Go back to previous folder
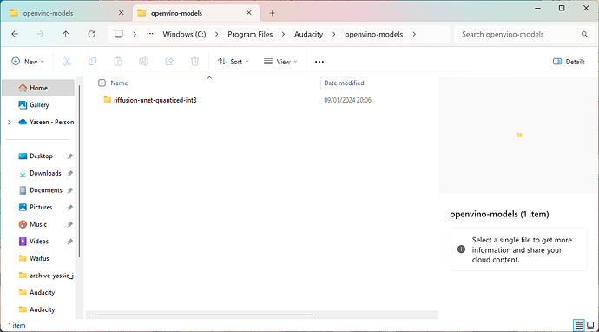 point(15,34)
